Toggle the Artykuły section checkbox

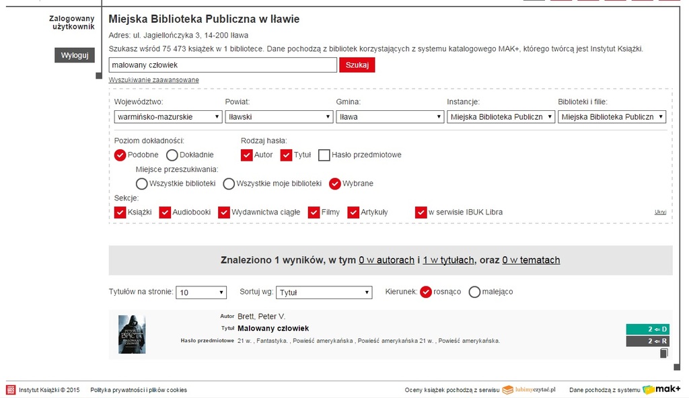click(x=353, y=212)
